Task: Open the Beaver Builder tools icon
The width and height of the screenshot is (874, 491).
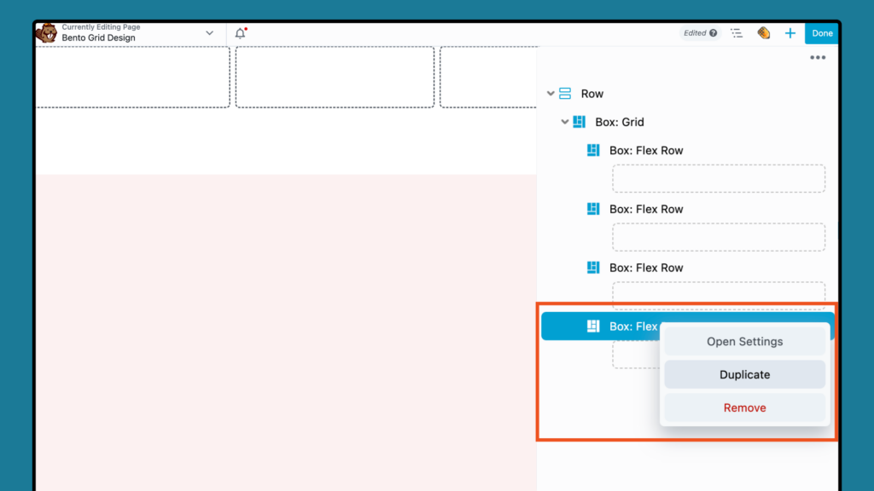Action: point(763,32)
